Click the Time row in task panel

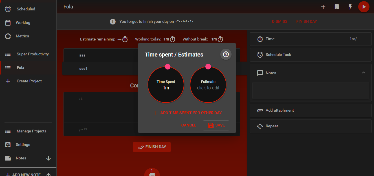(311, 39)
